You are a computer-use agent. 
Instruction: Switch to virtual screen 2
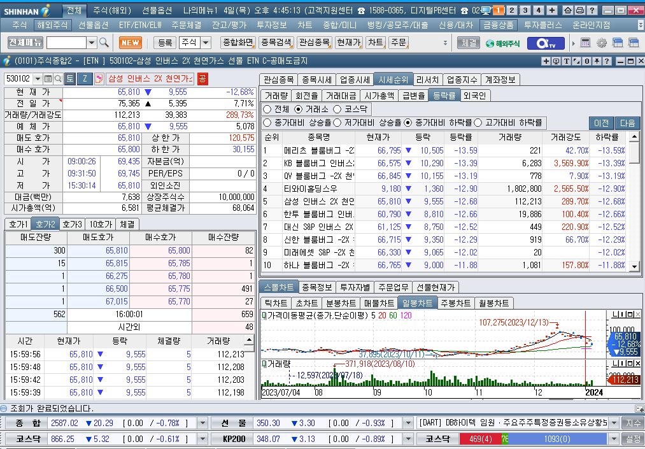(512, 10)
